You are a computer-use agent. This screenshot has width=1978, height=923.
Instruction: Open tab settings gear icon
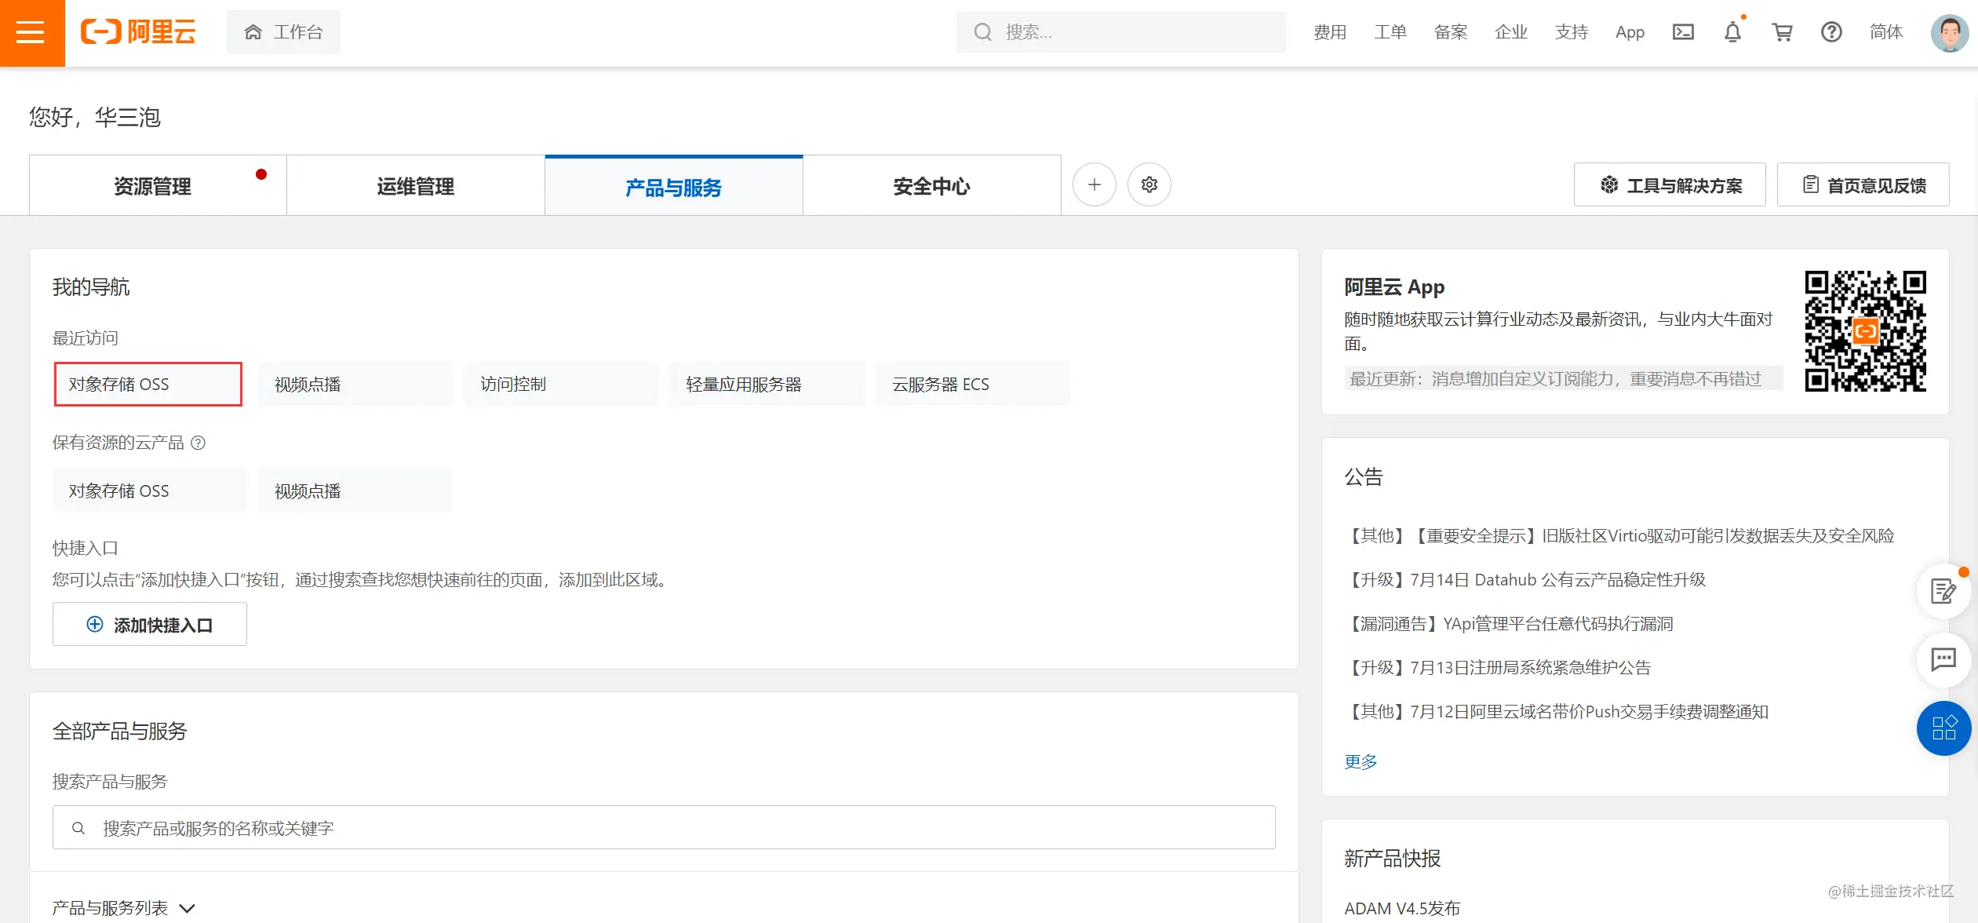point(1149,185)
